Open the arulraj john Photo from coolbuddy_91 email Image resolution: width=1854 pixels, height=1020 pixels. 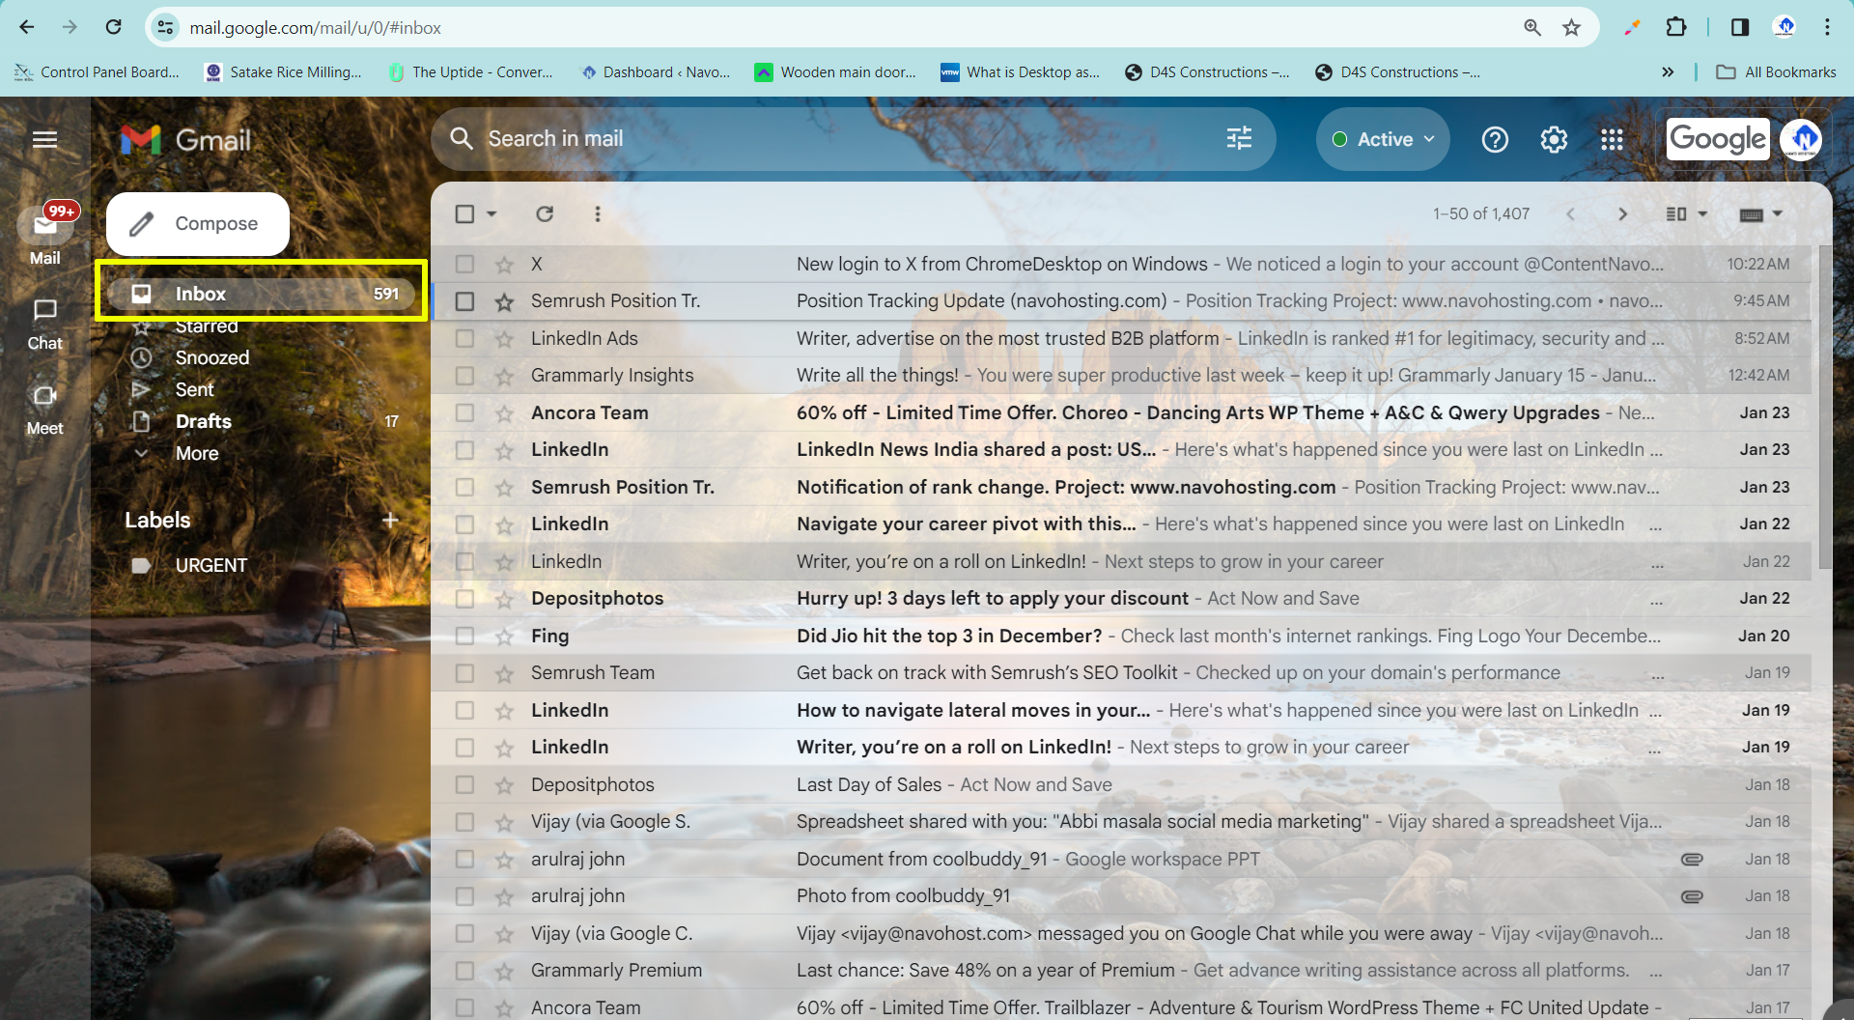1120,896
